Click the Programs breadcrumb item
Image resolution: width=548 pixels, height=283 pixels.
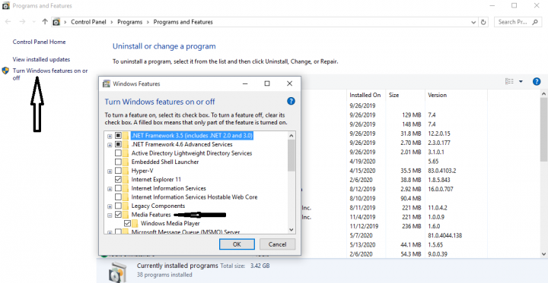129,22
